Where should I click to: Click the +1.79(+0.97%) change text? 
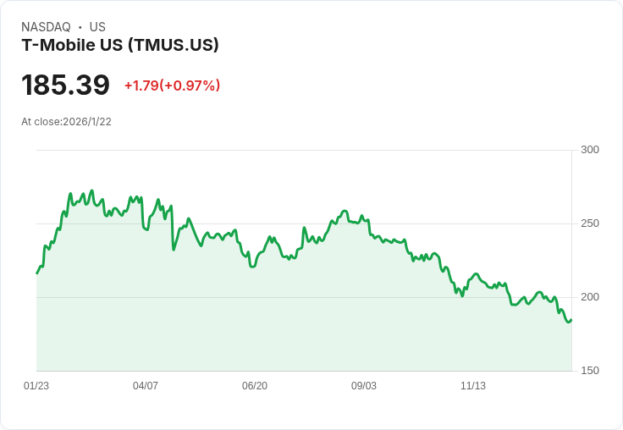pos(172,85)
